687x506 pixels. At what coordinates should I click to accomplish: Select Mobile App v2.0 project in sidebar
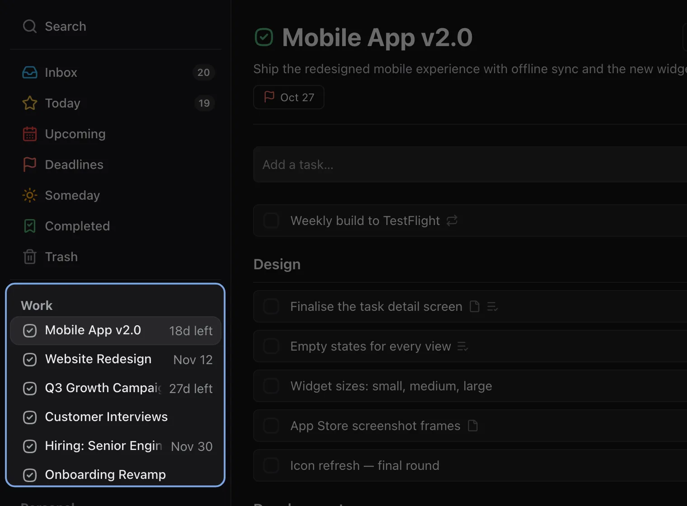[116, 331]
